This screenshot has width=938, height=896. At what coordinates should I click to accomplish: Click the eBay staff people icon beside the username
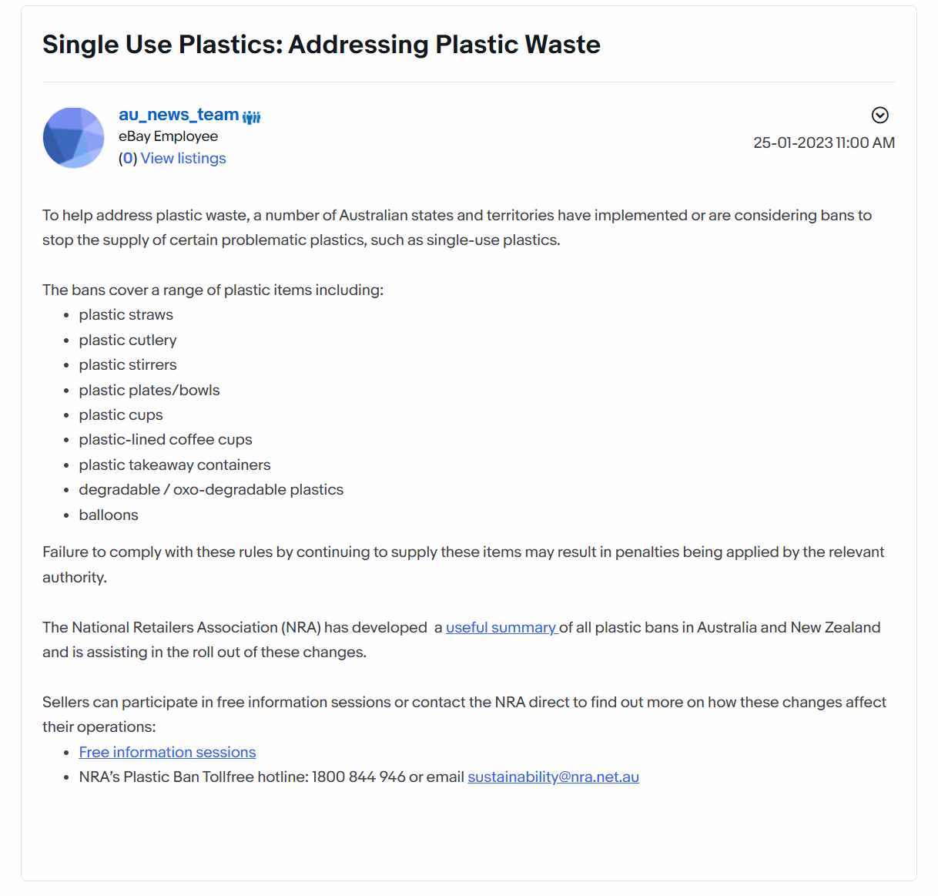click(x=252, y=117)
